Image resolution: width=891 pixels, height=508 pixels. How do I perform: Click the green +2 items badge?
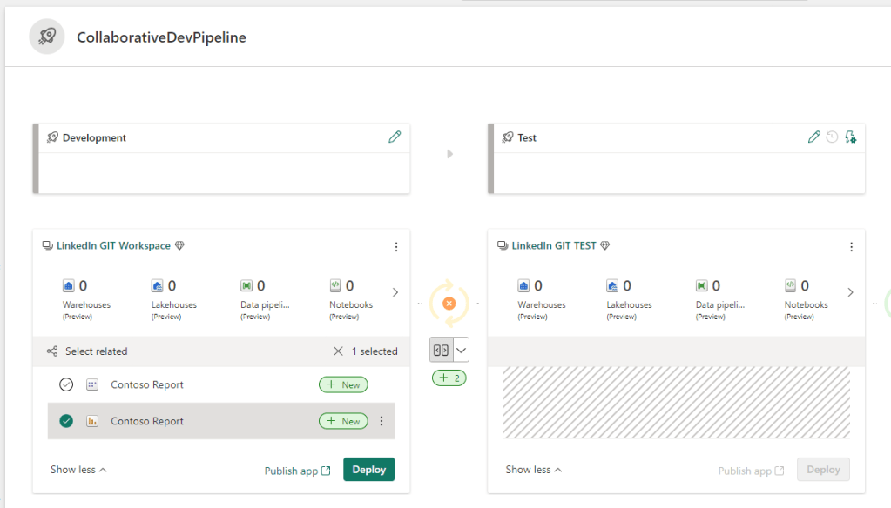pyautogui.click(x=449, y=378)
